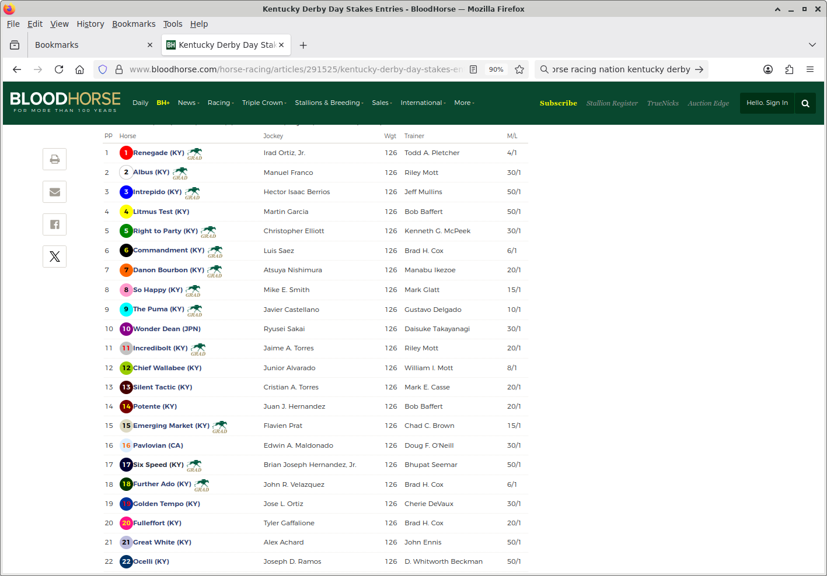Screen dimensions: 827x576
Task: Click saddle cloth number 1 badge
Action: coord(126,153)
